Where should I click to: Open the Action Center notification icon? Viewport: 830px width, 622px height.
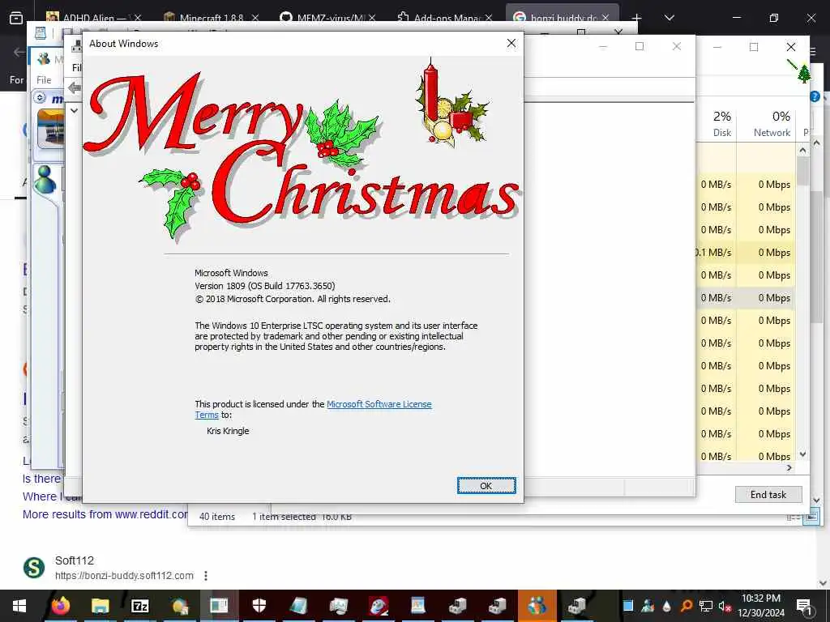[805, 606]
